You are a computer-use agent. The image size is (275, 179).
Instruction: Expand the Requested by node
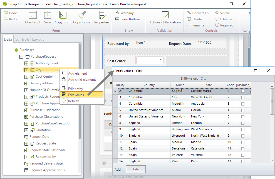(x=26, y=157)
